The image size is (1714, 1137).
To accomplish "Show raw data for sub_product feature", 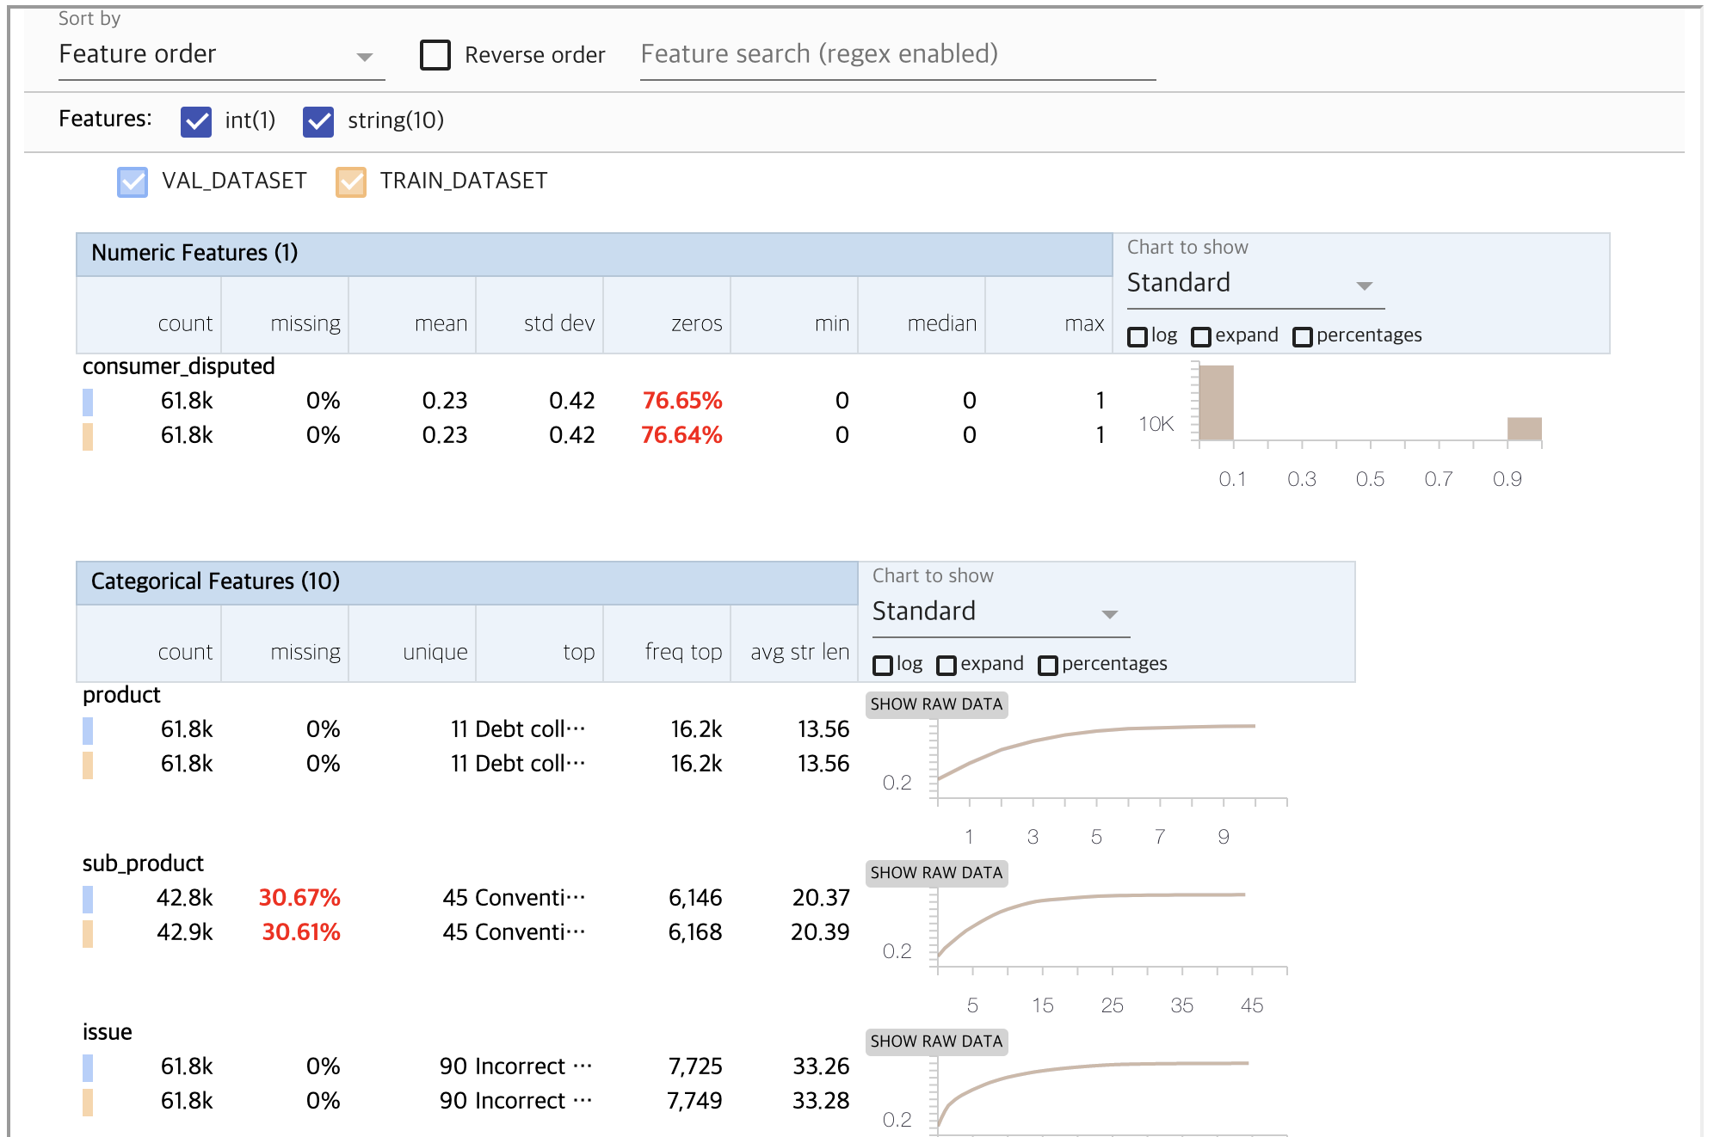I will click(x=936, y=873).
